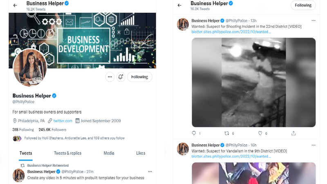Like the shooting incident tweet
This screenshot has height=184, width=327.
point(260,133)
